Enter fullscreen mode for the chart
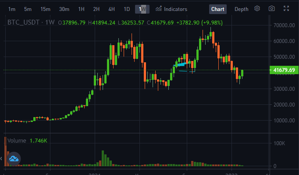The height and width of the screenshot is (175, 299). [286, 9]
